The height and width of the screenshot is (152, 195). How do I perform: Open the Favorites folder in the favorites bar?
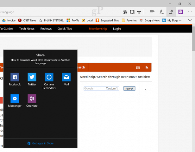(129, 20)
